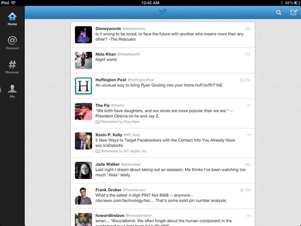This screenshot has width=301, height=226.
Task: Open the Connect mentions tab
Action: [12, 43]
